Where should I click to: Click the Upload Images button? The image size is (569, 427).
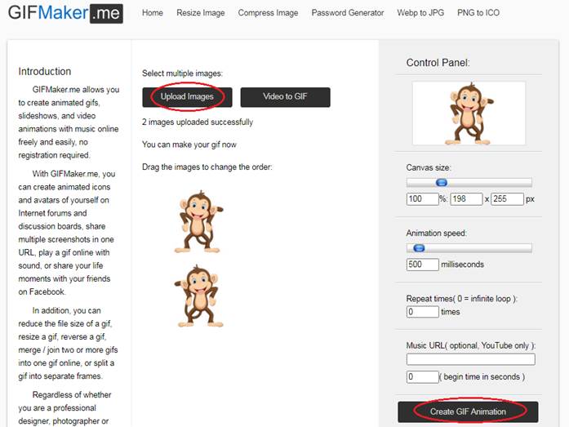click(x=187, y=96)
